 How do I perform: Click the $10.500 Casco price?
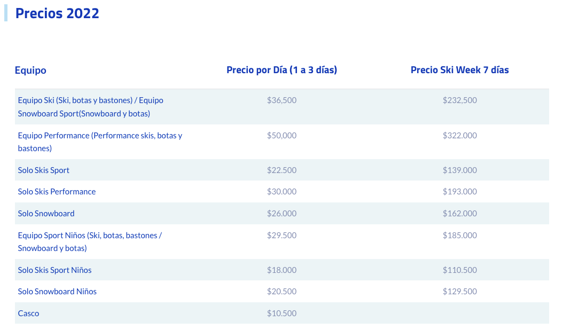(x=282, y=313)
